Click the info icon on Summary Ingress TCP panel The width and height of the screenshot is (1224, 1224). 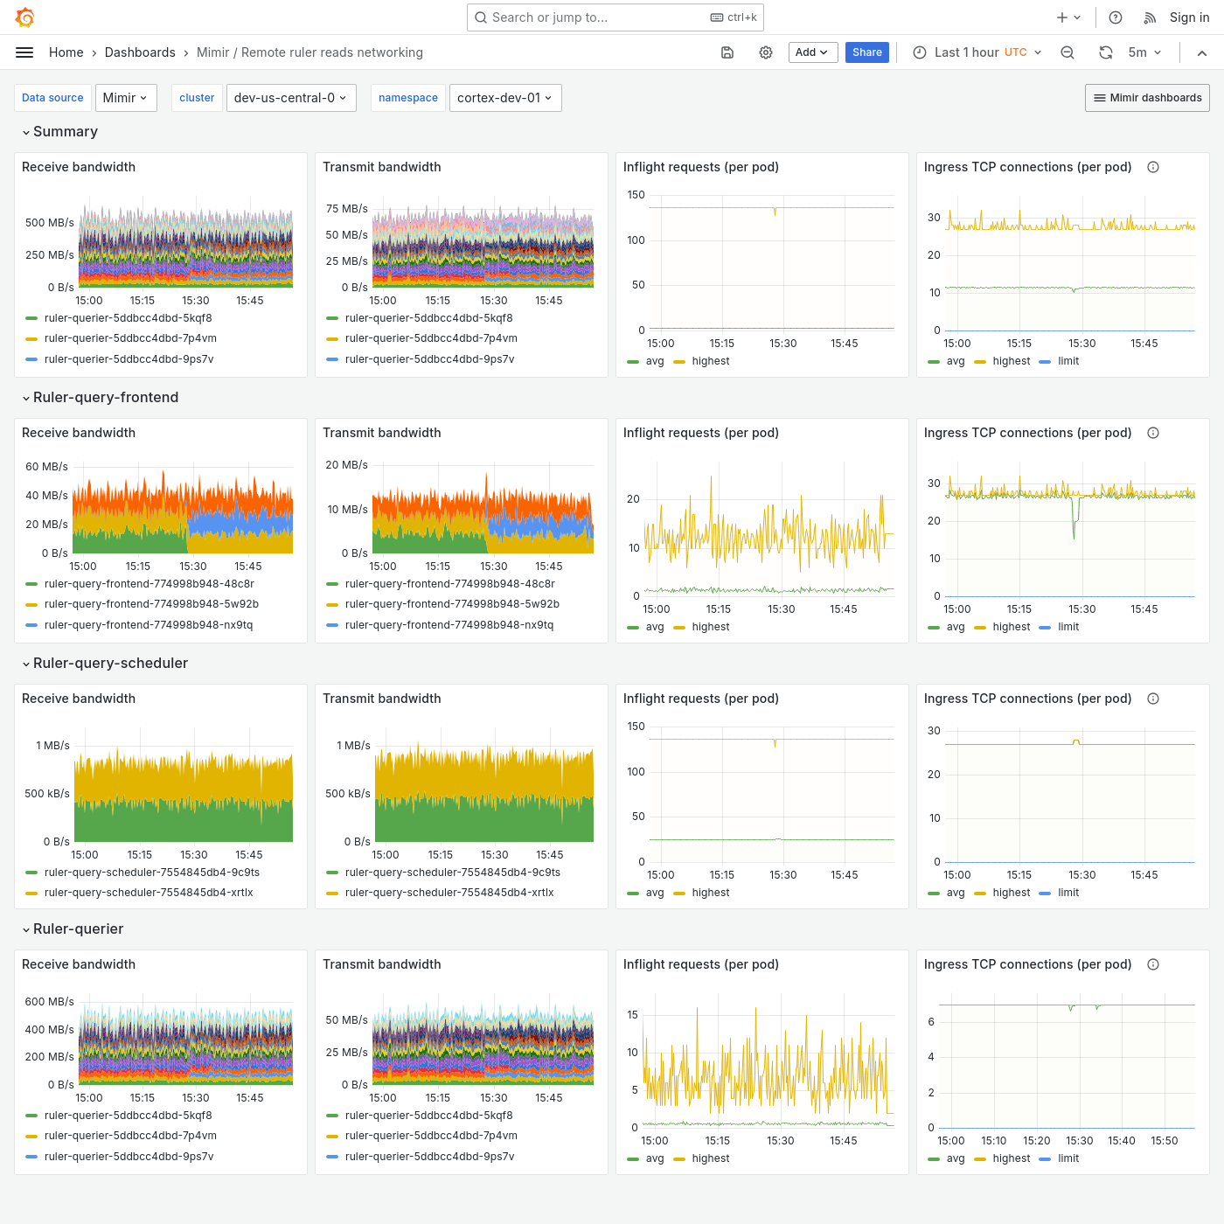tap(1152, 166)
